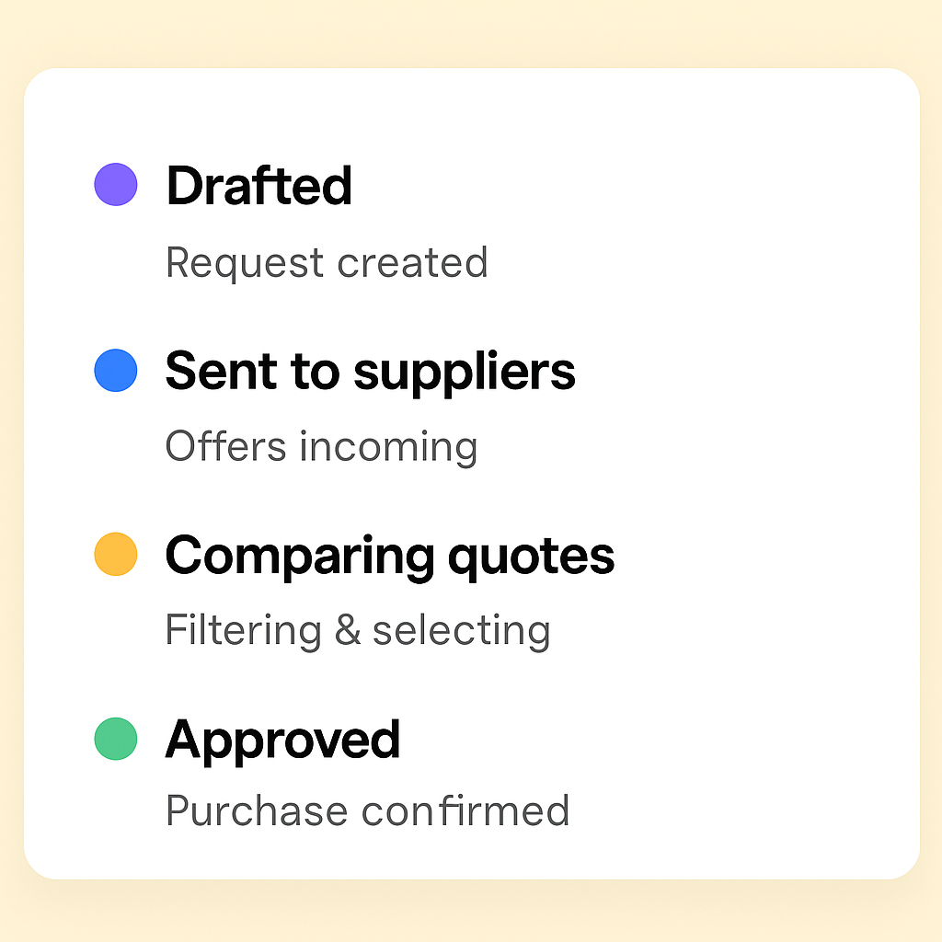Click the blue Sent to suppliers dot

tap(116, 370)
